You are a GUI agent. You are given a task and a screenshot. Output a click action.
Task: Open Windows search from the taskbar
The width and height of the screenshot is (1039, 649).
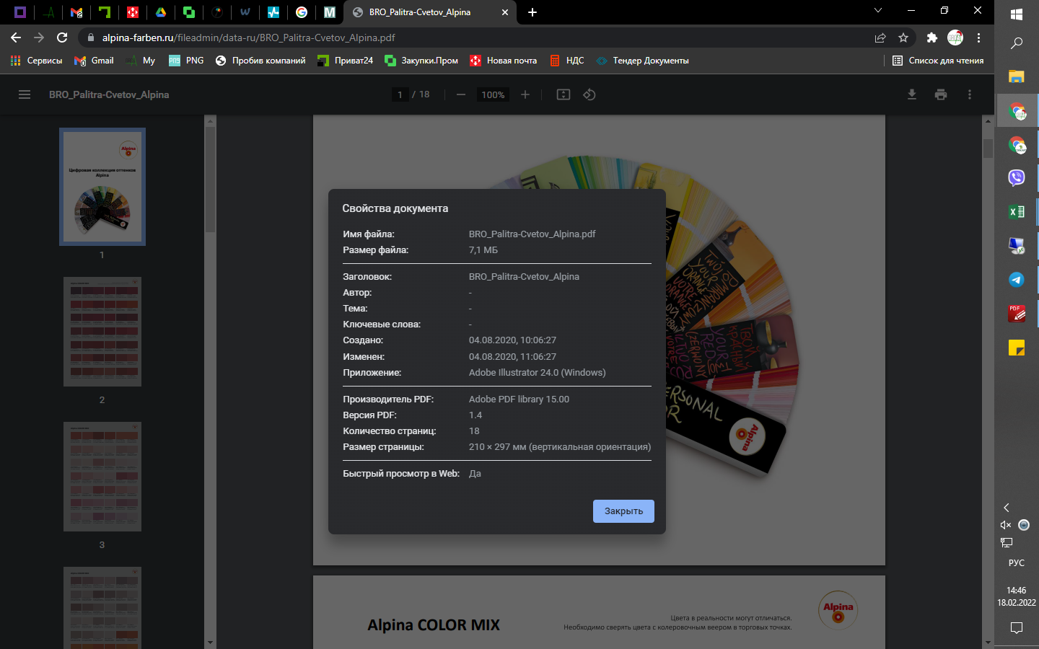pyautogui.click(x=1017, y=43)
